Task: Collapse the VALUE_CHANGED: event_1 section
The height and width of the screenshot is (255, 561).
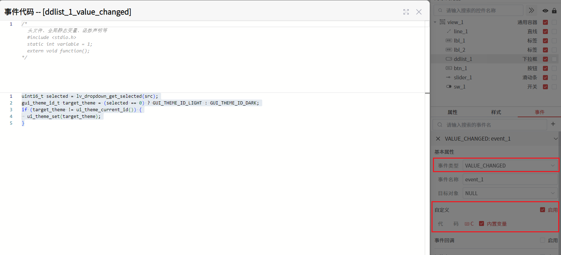Action: coord(555,139)
